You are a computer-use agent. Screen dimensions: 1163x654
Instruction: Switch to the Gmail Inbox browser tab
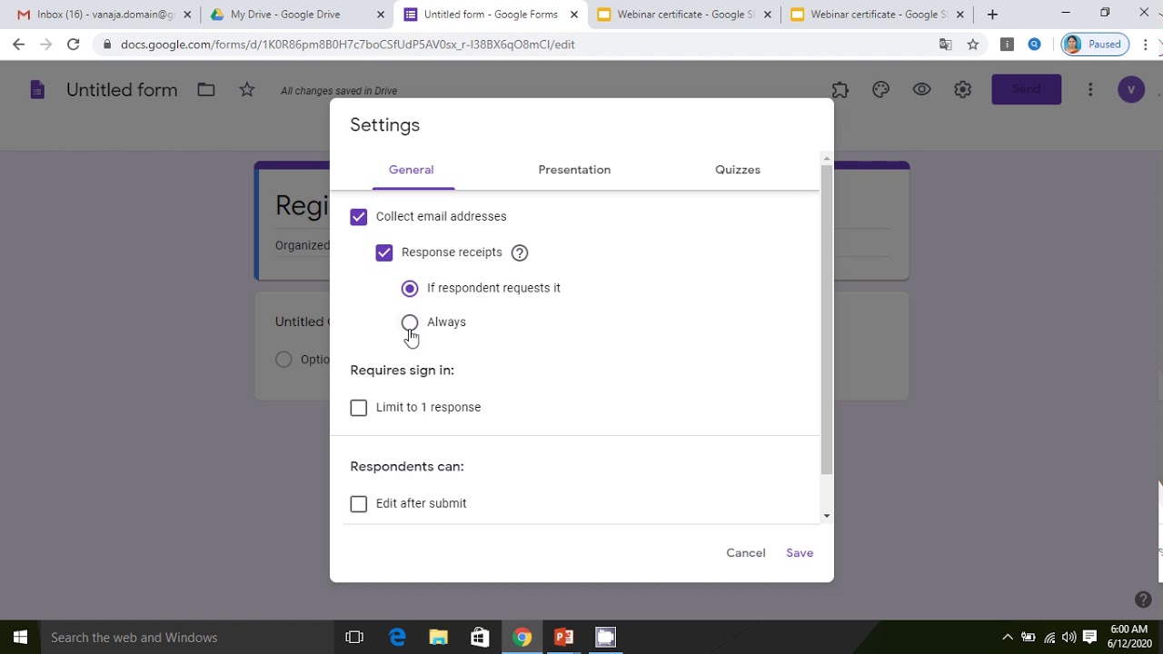[104, 15]
